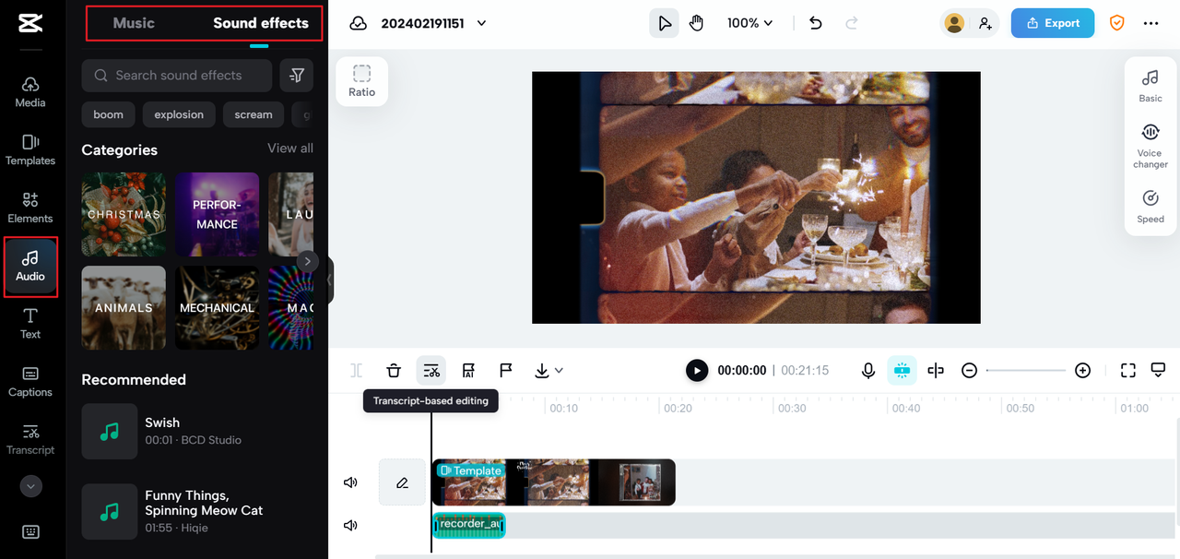Image resolution: width=1180 pixels, height=559 pixels.
Task: Open the Templates panel
Action: click(x=29, y=149)
